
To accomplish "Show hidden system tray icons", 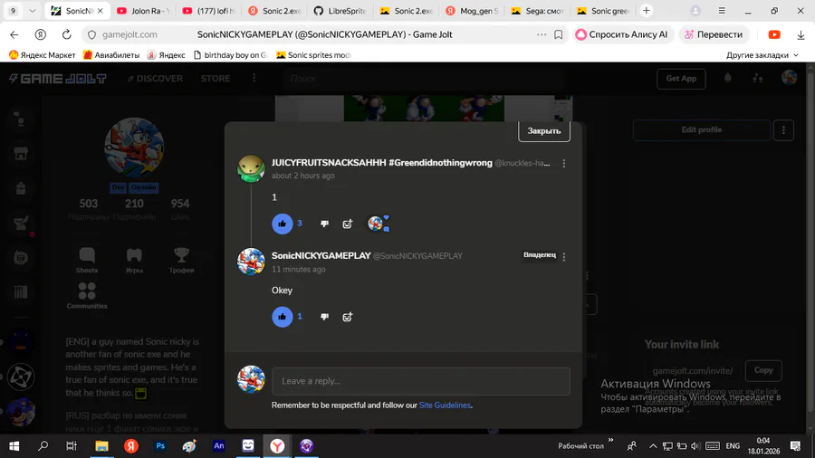I will click(x=653, y=446).
